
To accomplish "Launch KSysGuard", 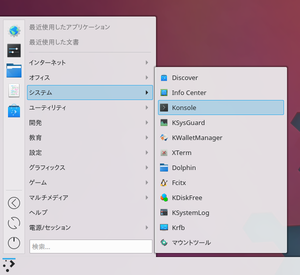I will click(x=221, y=122).
